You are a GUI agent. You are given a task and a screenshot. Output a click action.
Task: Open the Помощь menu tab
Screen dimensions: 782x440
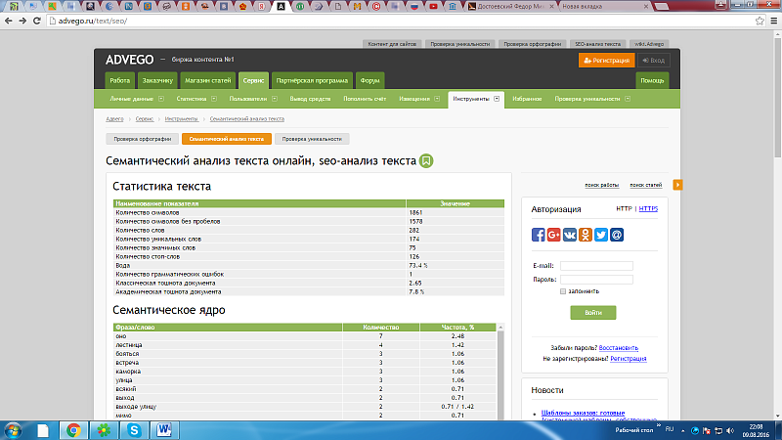[x=652, y=80]
